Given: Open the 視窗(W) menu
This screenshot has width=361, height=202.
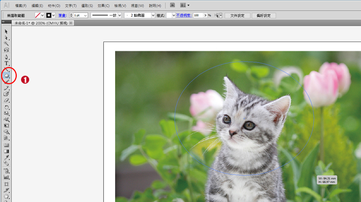Looking at the screenshot, I should [x=137, y=5].
